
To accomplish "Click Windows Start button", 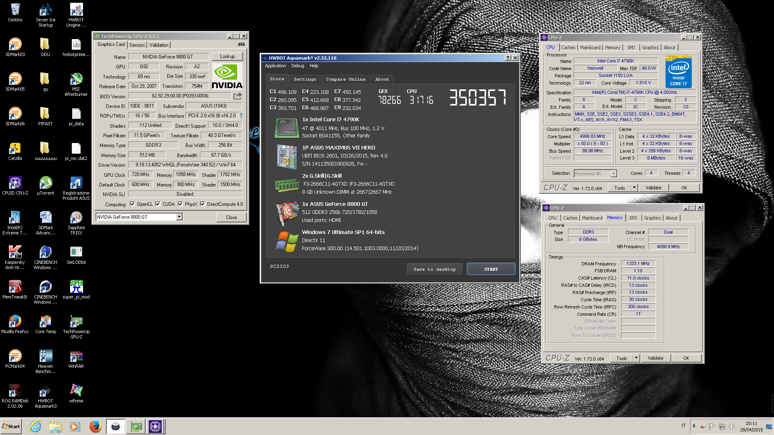I will (11, 427).
